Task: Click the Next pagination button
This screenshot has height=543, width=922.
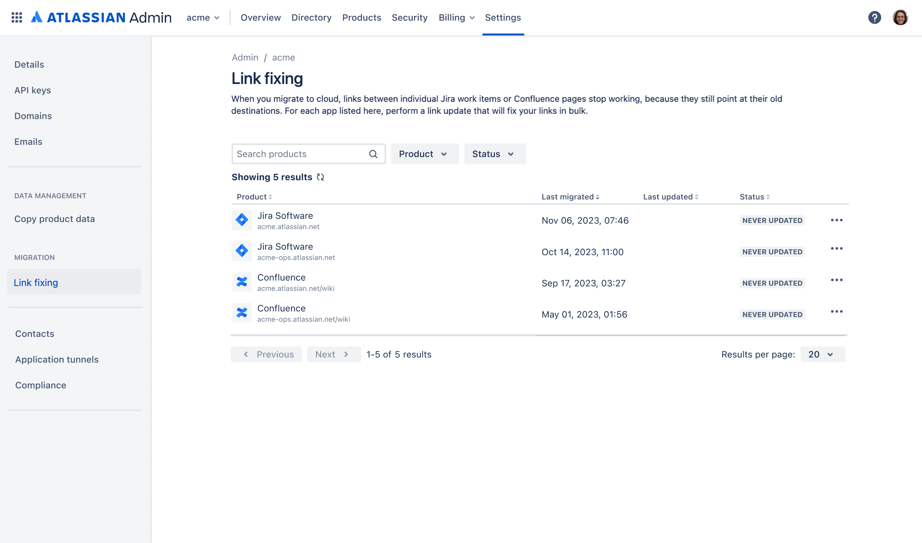Action: pos(334,354)
